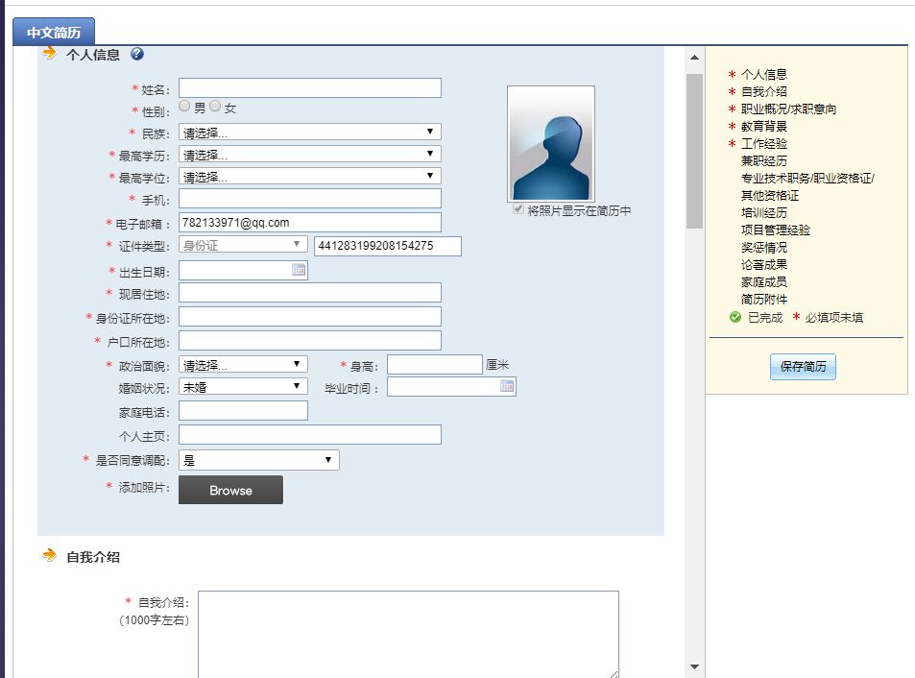This screenshot has height=678, width=915.
Task: Click the vertical scrollbar thumb
Action: (x=694, y=151)
